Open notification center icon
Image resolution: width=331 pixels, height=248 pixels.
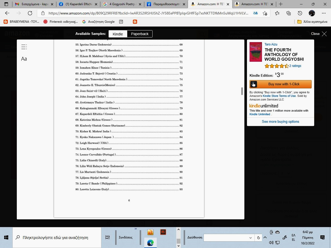click(x=322, y=237)
